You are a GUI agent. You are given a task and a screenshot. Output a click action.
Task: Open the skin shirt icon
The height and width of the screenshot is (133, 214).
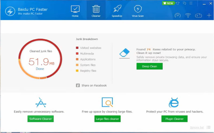(x=178, y=3)
